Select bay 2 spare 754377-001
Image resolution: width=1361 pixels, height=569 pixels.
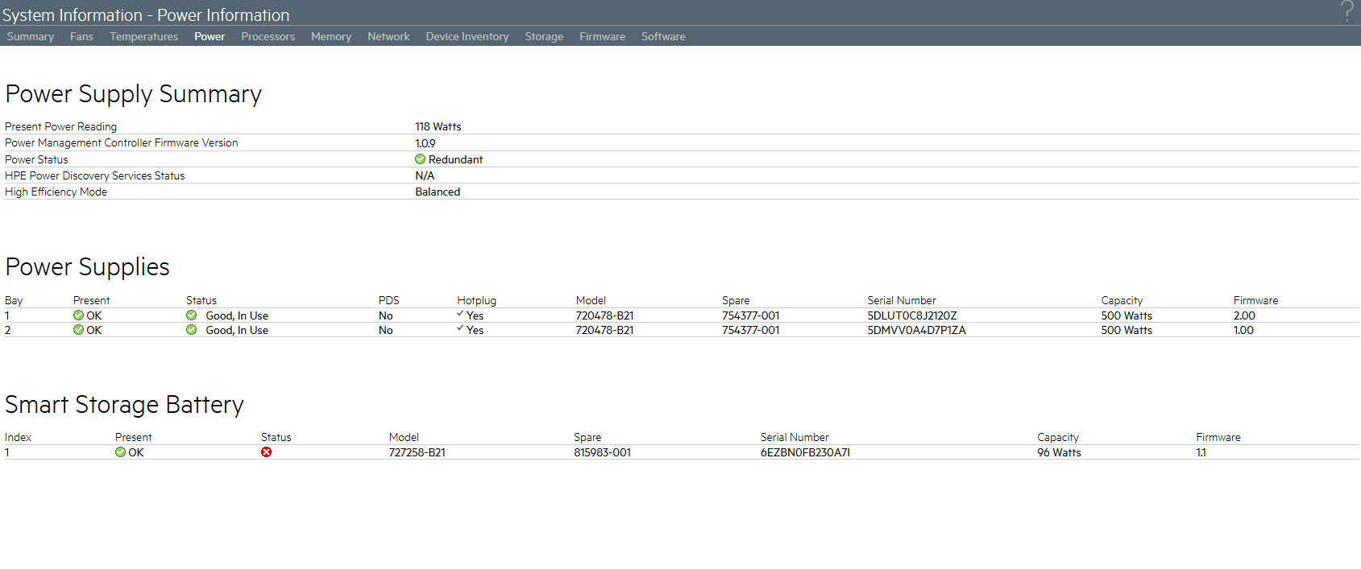[x=751, y=330]
